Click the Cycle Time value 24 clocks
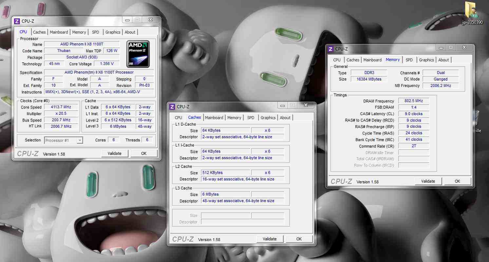The width and height of the screenshot is (489, 262). coord(414,133)
